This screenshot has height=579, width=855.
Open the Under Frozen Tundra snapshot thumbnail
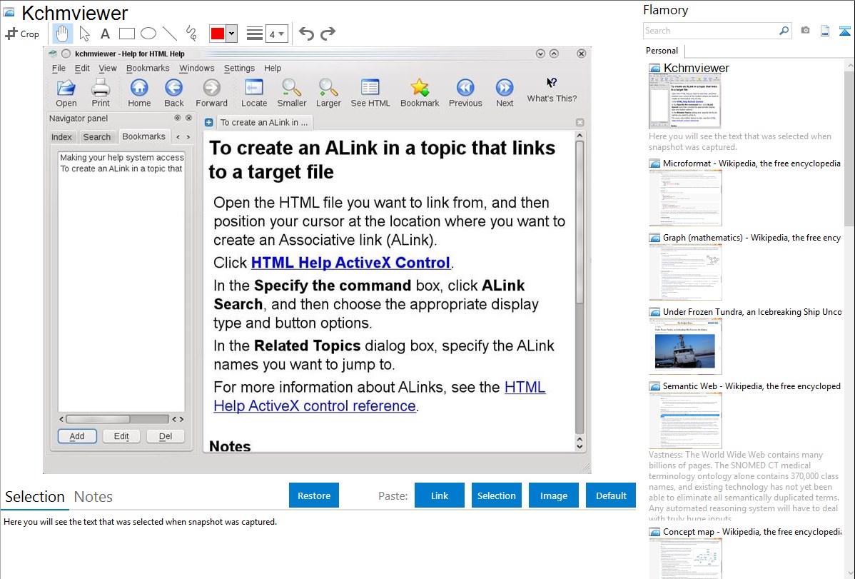[x=685, y=347]
